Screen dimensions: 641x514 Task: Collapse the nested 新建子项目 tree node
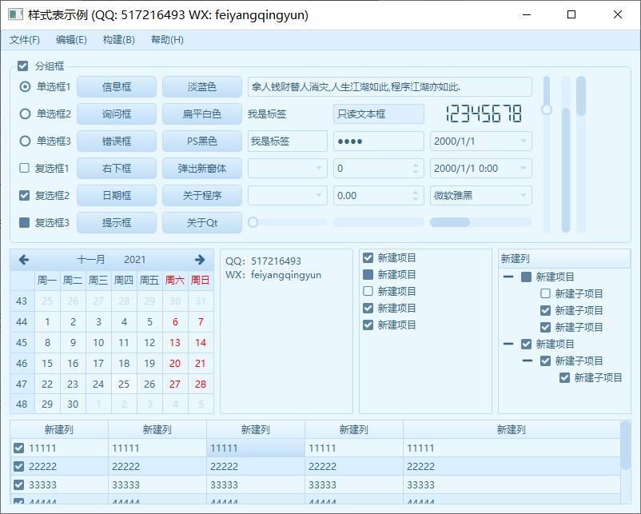click(528, 361)
